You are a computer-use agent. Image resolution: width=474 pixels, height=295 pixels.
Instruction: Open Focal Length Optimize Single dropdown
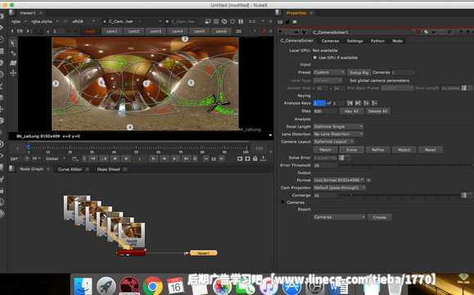(338, 126)
